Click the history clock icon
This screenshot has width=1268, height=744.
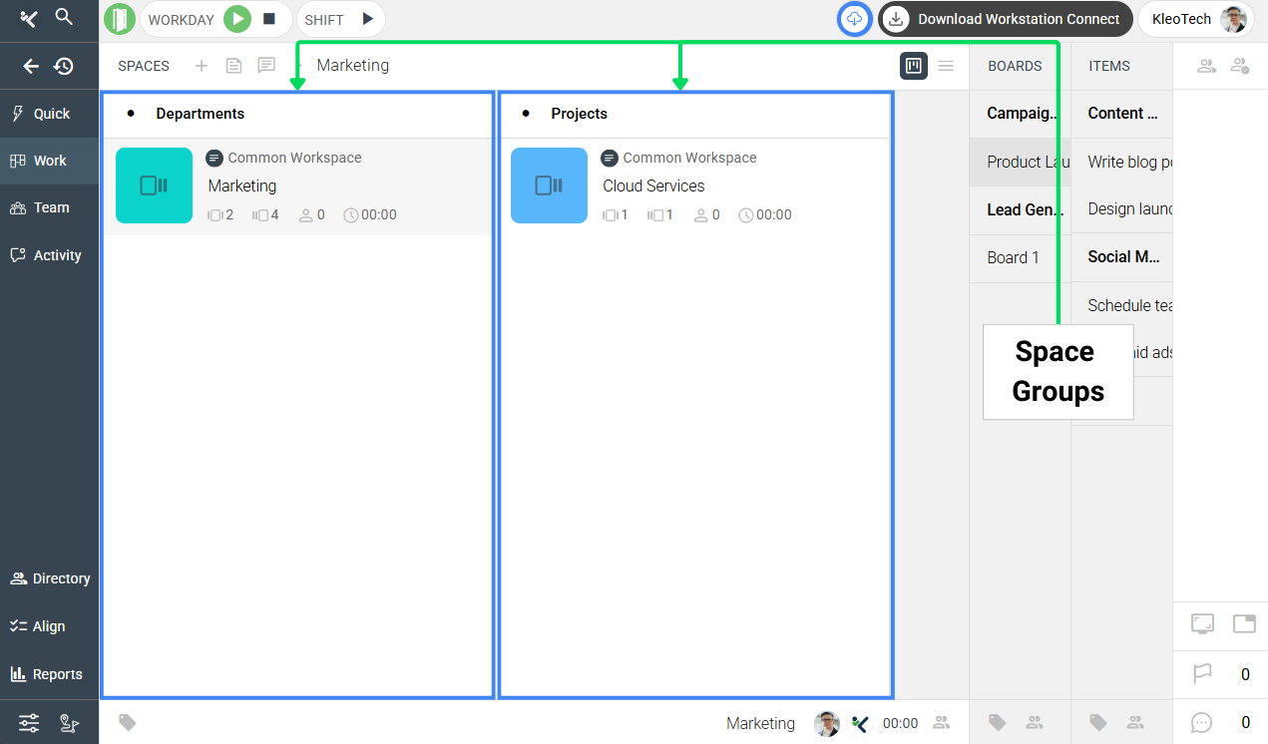(x=64, y=67)
